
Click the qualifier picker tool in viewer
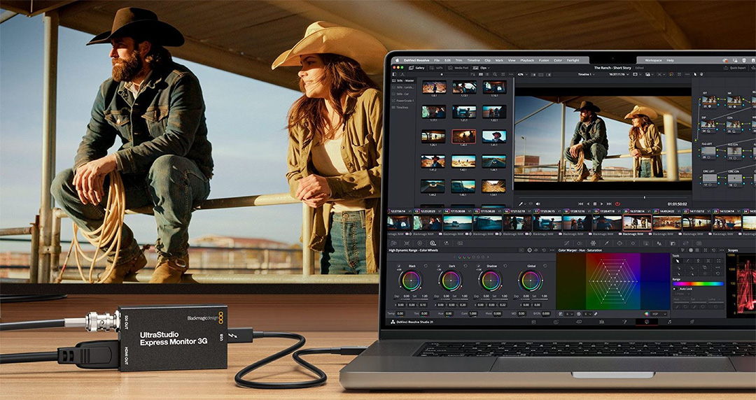(521, 204)
